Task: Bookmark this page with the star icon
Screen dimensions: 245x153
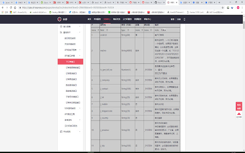Action: coord(223,8)
